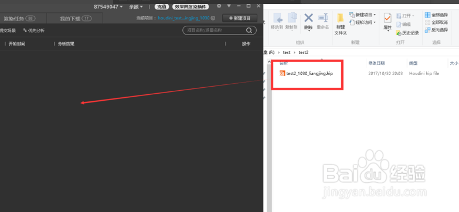Screen dimensions: 459x212
Task: Click the 2017/10/30 20:03 date cell
Action: [x=385, y=73]
